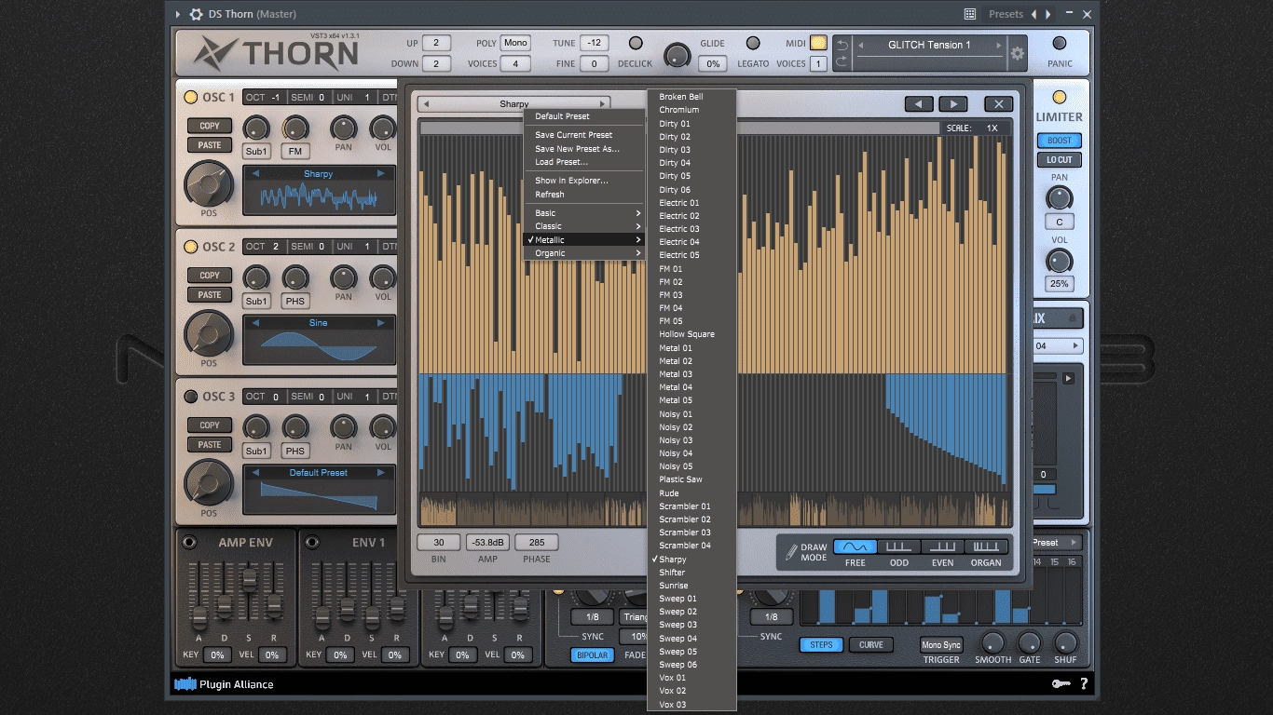Viewport: 1273px width, 715px height.
Task: Click next arrow on OSC 1 Sharpy waveform
Action: coord(380,174)
